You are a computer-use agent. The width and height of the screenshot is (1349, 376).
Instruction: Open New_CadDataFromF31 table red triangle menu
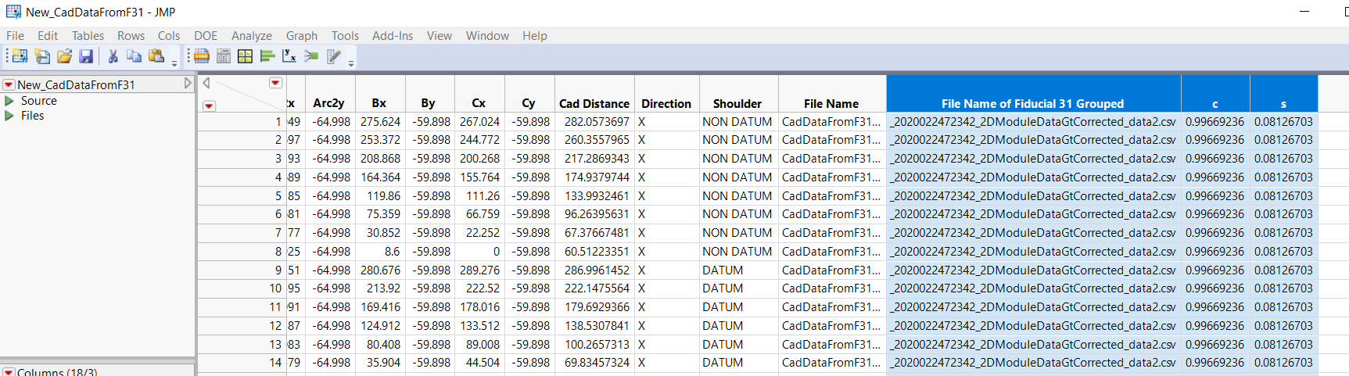(x=9, y=84)
